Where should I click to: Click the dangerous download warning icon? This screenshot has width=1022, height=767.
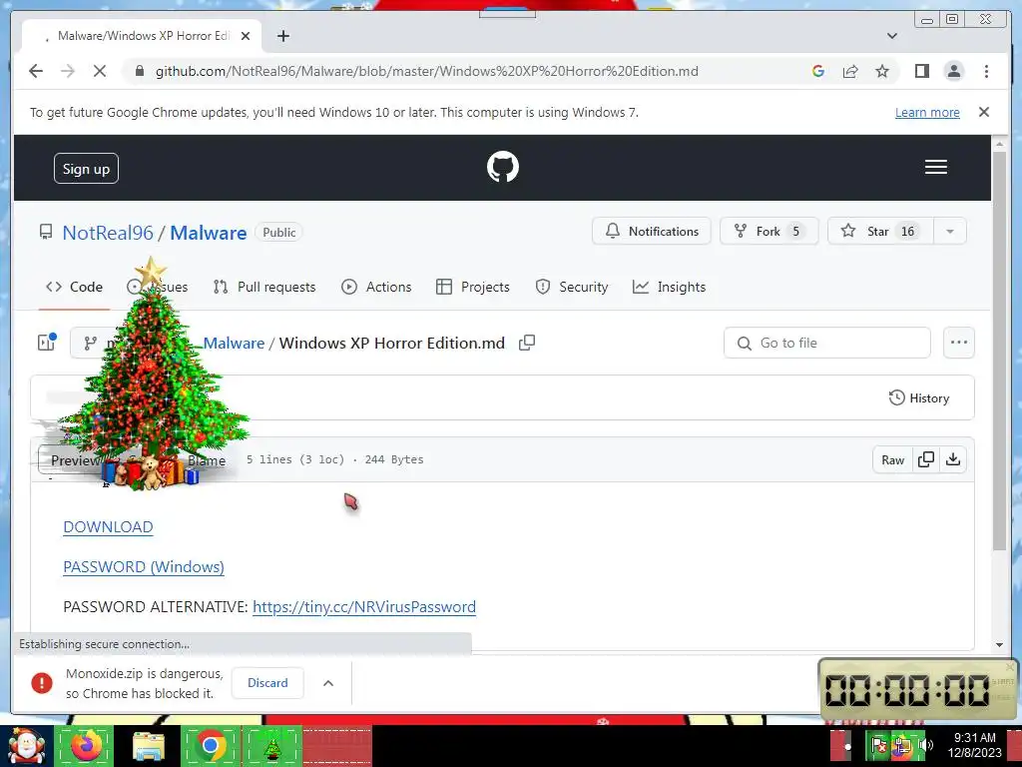pyautogui.click(x=42, y=683)
